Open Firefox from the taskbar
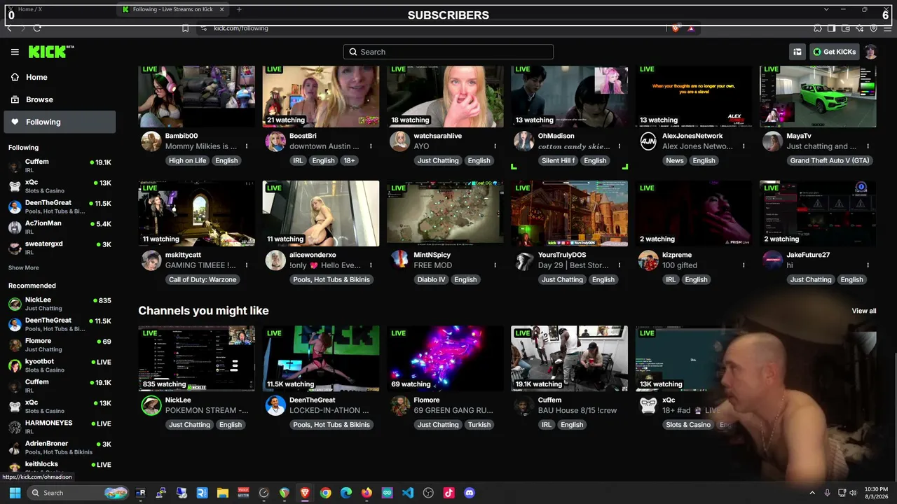The height and width of the screenshot is (504, 897). tap(367, 493)
